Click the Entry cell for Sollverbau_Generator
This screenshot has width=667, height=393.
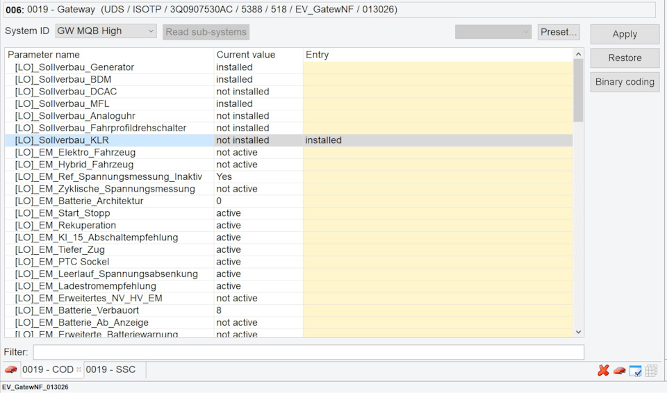point(438,67)
